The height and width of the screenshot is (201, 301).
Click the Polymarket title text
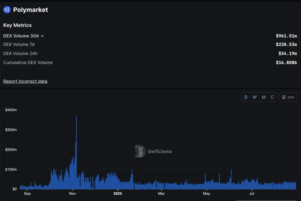pos(30,10)
